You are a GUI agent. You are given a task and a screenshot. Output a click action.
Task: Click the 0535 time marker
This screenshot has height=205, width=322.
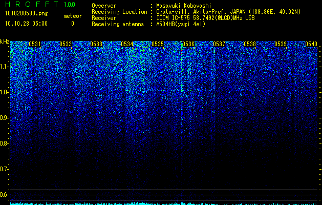coord(158,44)
